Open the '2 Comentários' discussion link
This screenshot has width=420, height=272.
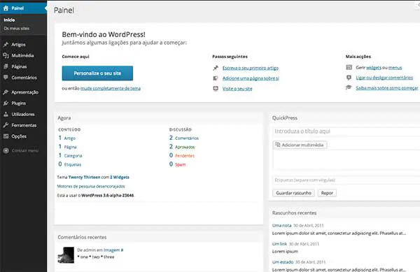click(184, 138)
